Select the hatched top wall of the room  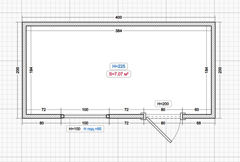[x=119, y=24]
